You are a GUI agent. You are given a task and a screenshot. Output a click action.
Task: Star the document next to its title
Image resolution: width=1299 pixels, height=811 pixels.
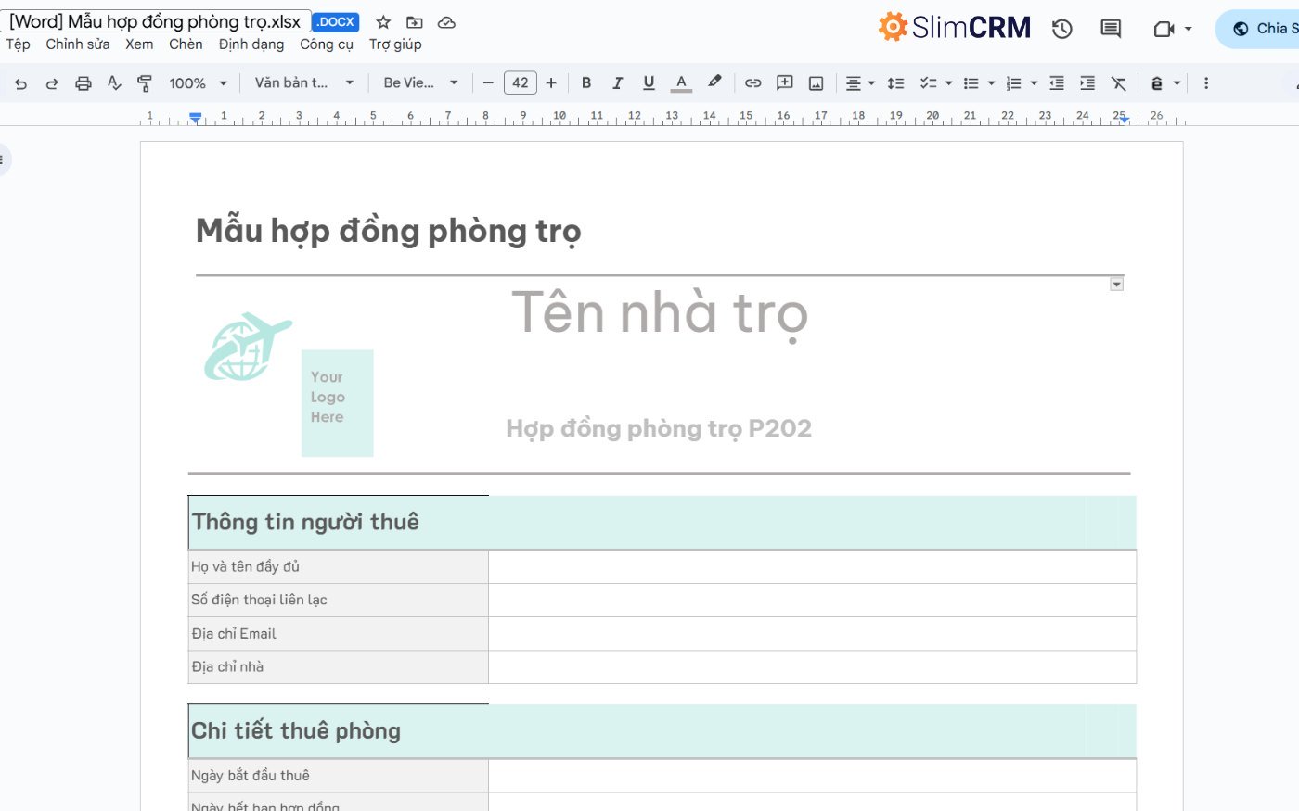[382, 21]
